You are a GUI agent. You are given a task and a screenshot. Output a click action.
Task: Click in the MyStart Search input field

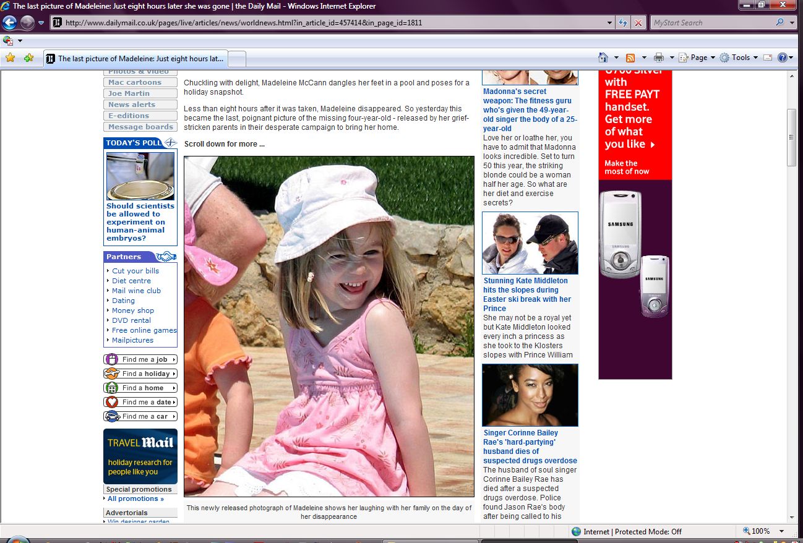coord(710,23)
